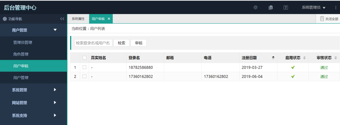The width and height of the screenshot is (340, 125).
Task: Click row number 1 cell
Action: [75, 68]
